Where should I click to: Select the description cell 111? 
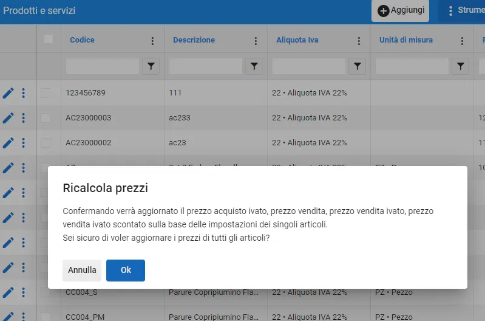215,93
